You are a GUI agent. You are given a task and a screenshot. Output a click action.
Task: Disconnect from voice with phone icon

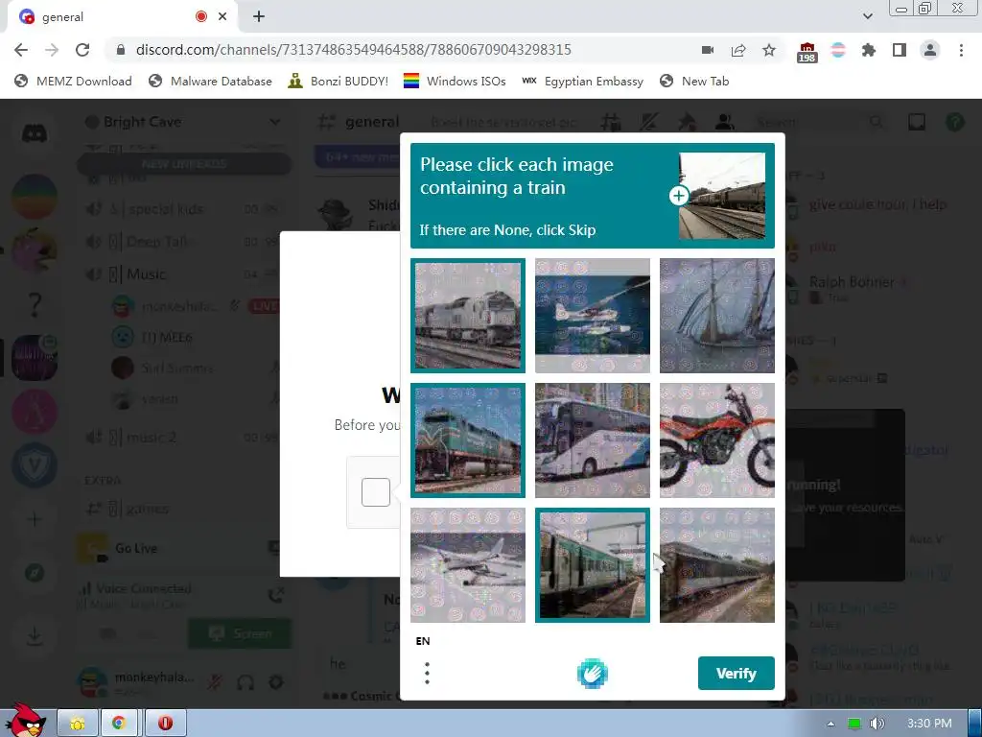[275, 594]
